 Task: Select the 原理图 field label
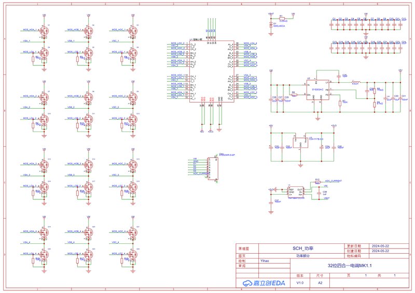243,248
